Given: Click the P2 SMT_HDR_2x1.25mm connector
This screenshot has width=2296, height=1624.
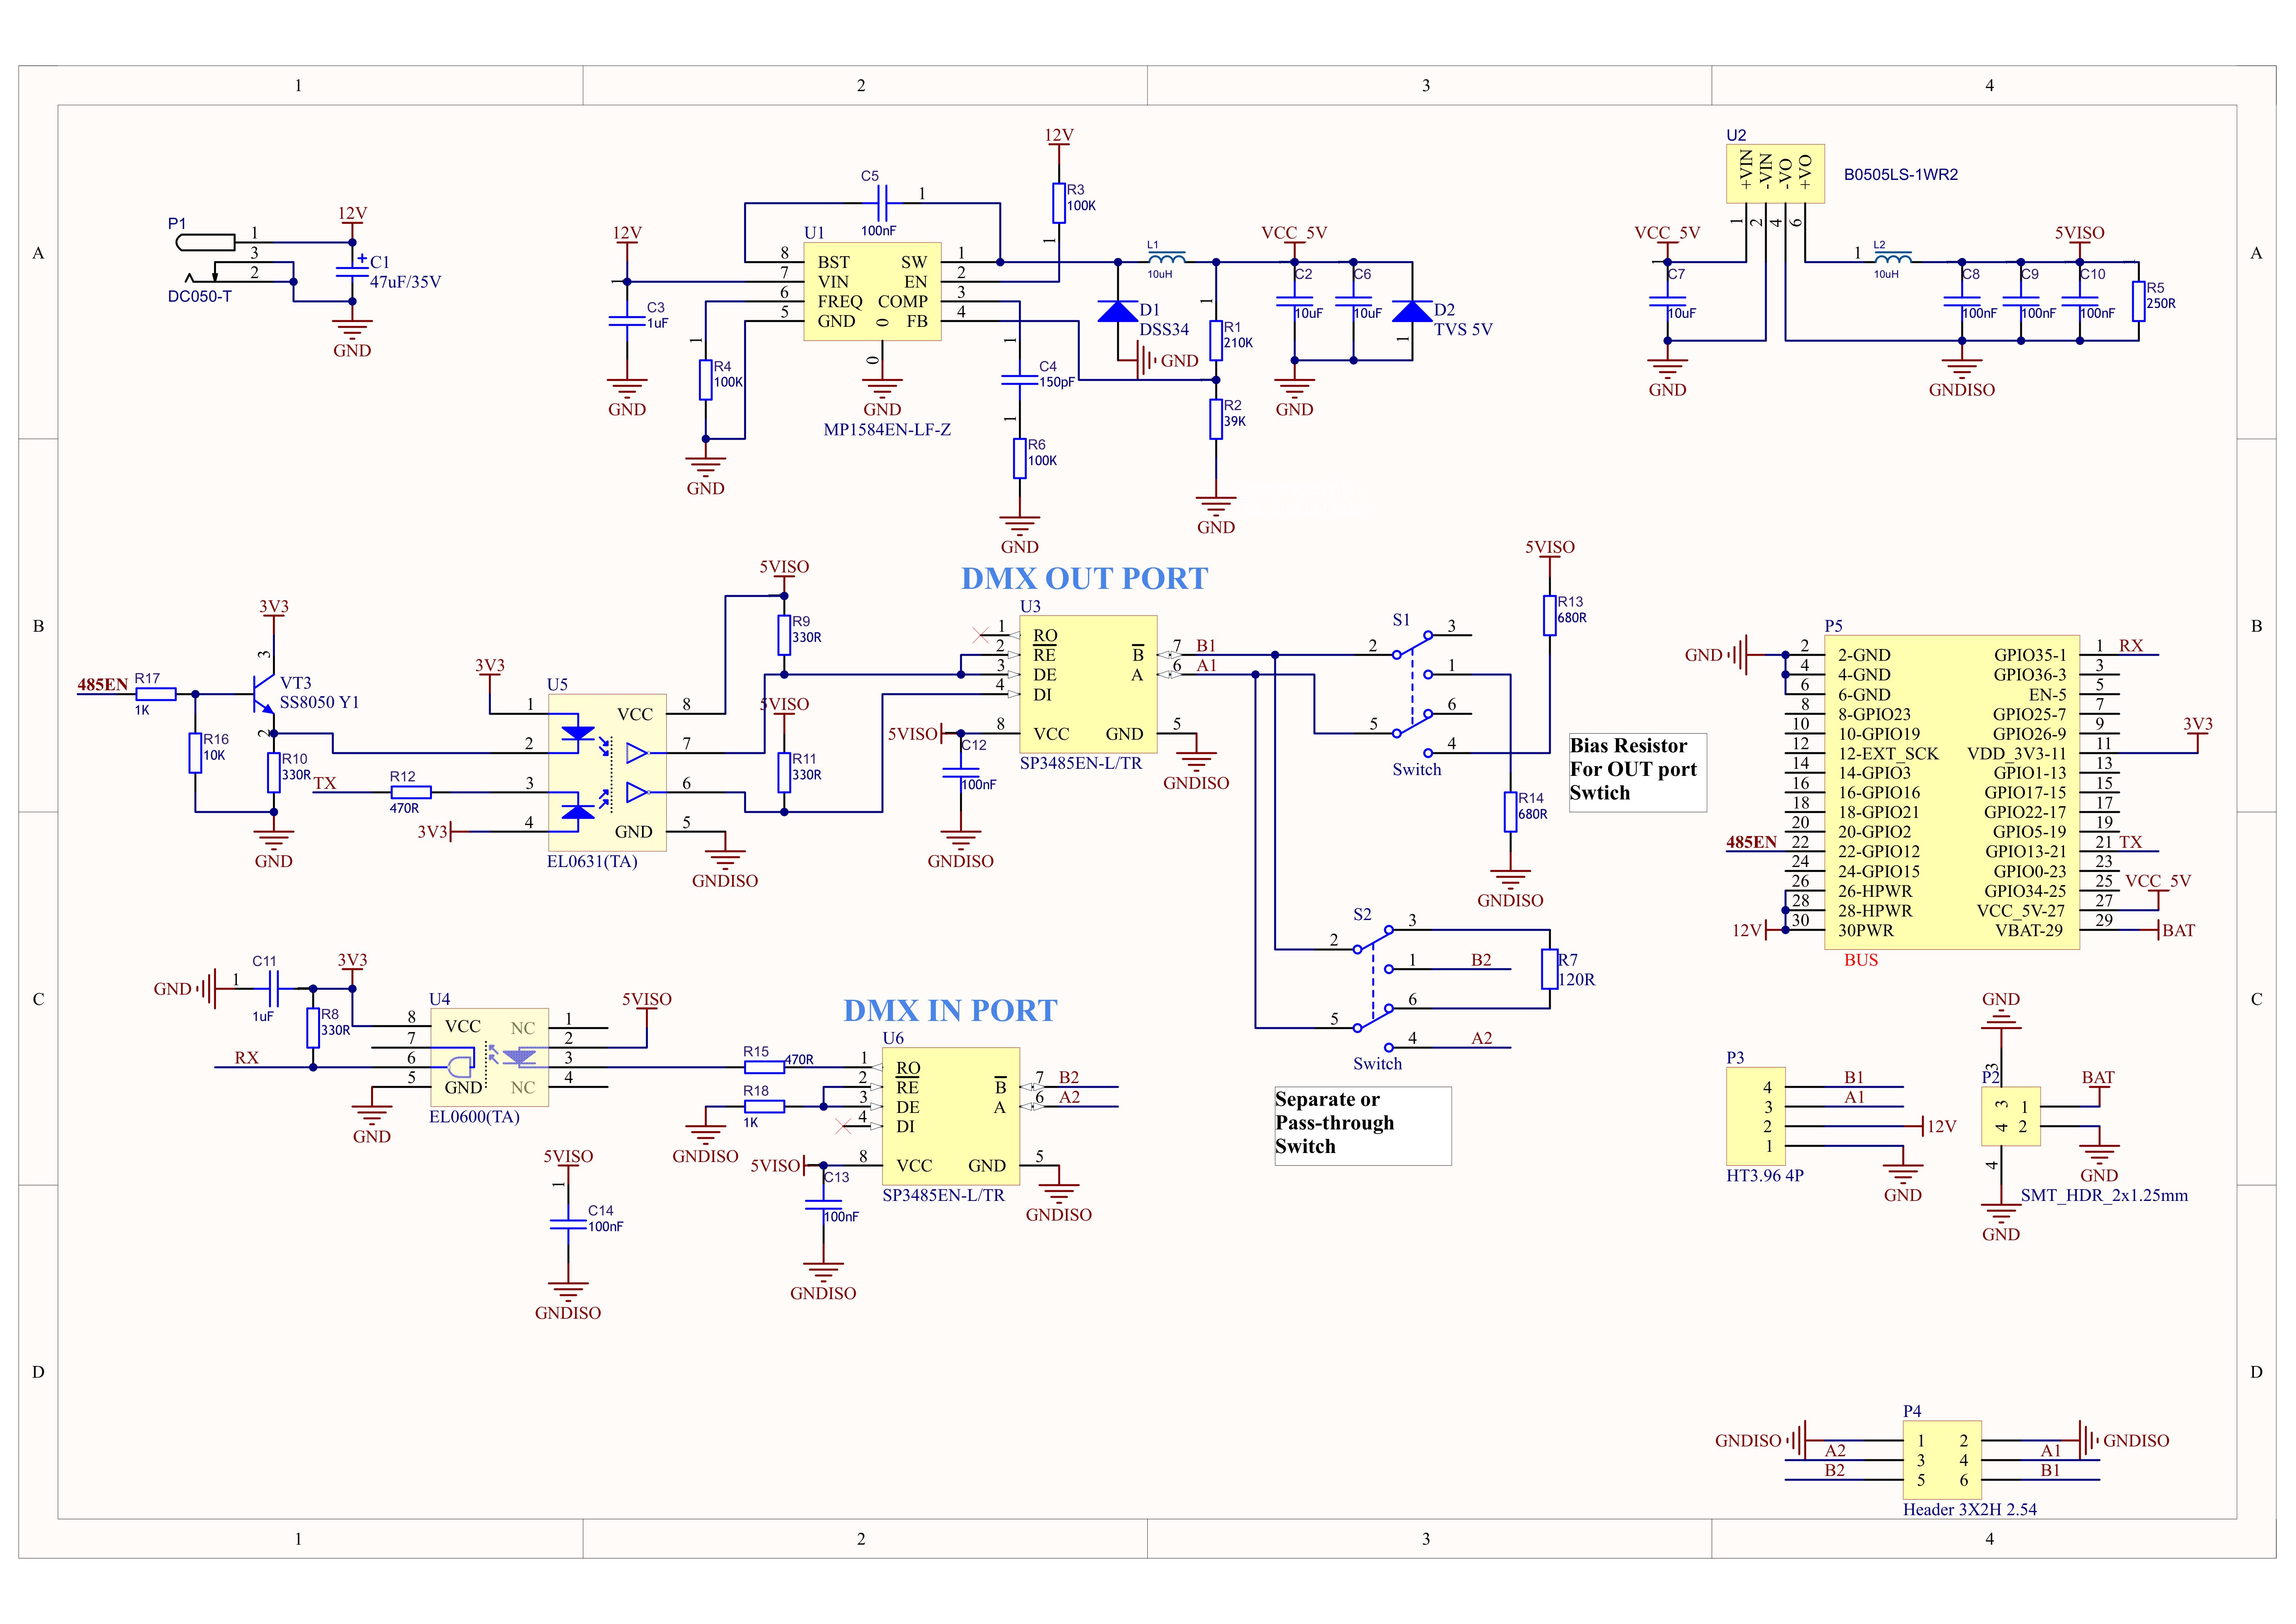Looking at the screenshot, I should (2010, 1117).
